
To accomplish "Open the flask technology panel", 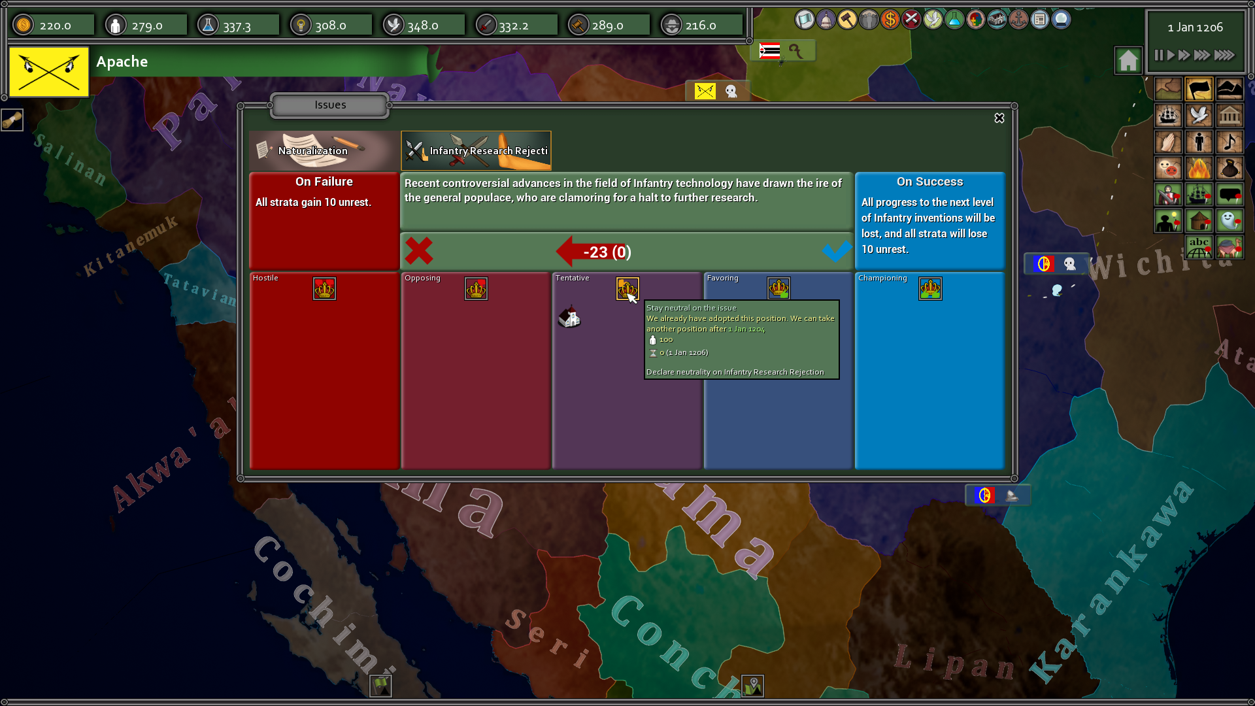I will [x=953, y=20].
